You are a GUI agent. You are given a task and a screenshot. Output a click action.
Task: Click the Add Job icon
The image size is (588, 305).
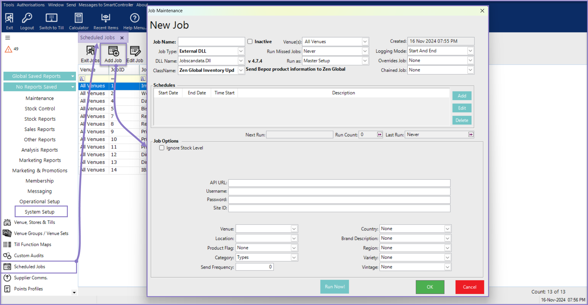(113, 51)
